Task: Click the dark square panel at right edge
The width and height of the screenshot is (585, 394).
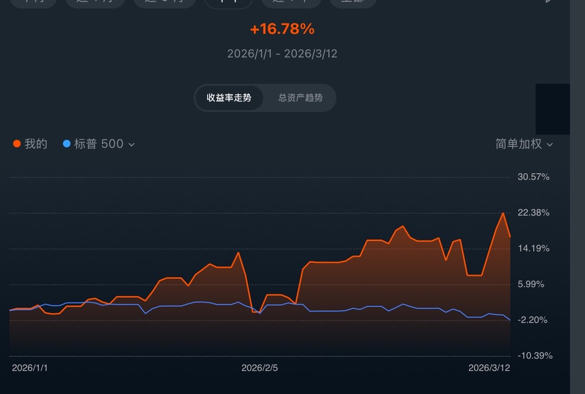Action: coord(552,109)
